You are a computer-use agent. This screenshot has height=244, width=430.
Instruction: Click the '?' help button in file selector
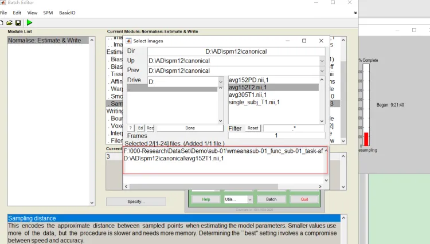click(131, 128)
